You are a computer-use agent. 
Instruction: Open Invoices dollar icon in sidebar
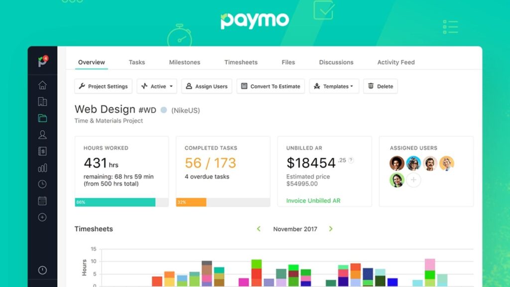pyautogui.click(x=42, y=151)
